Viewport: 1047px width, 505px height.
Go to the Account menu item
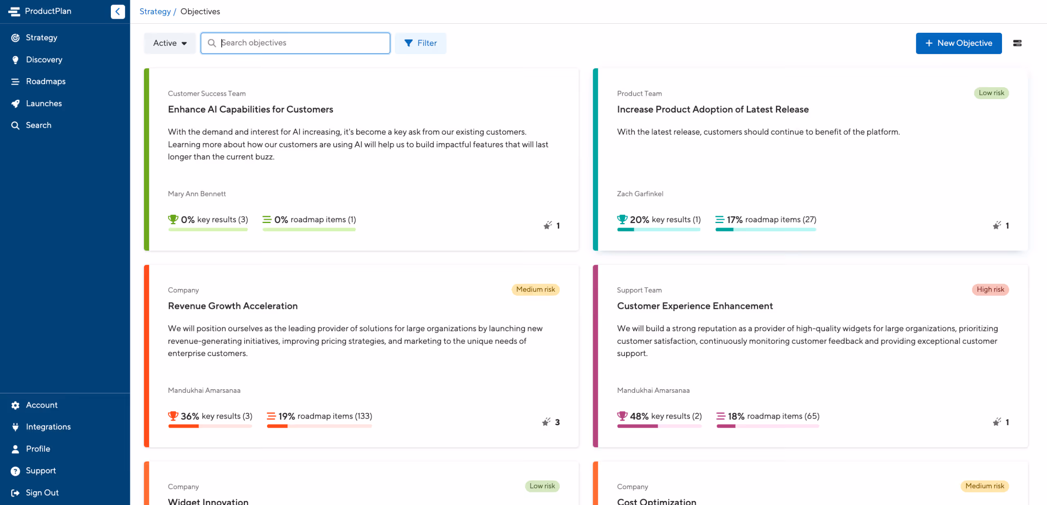tap(42, 405)
